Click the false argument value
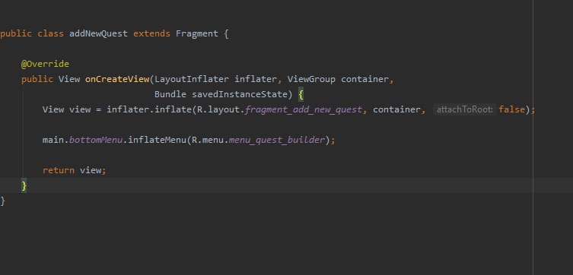 click(511, 109)
